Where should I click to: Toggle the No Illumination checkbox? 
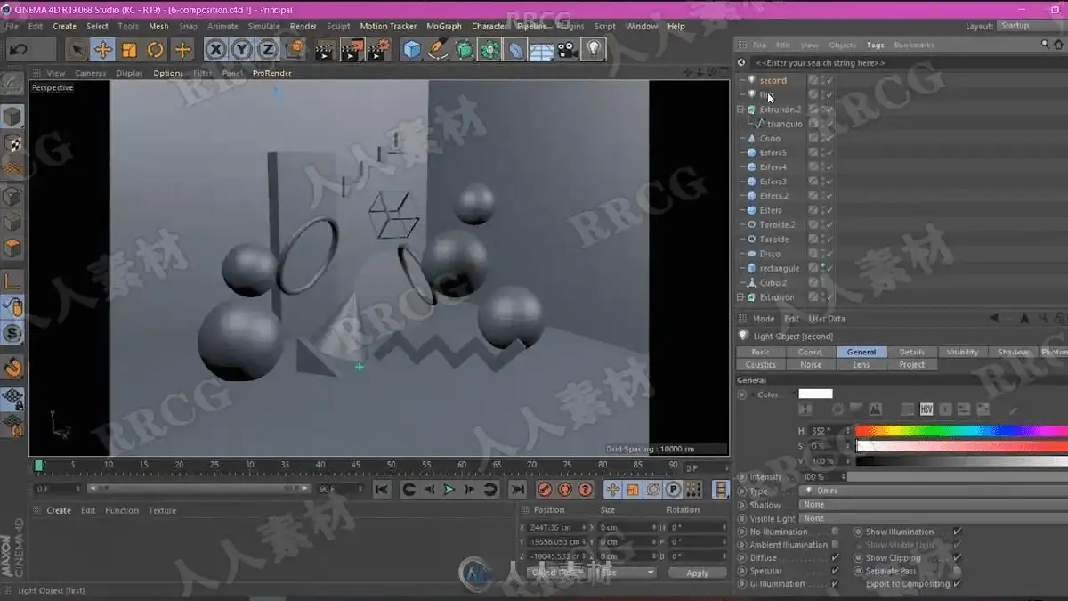click(835, 532)
